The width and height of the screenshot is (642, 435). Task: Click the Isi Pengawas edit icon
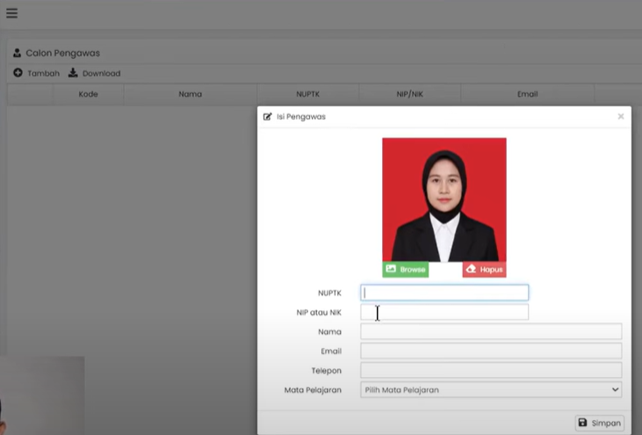click(x=267, y=117)
